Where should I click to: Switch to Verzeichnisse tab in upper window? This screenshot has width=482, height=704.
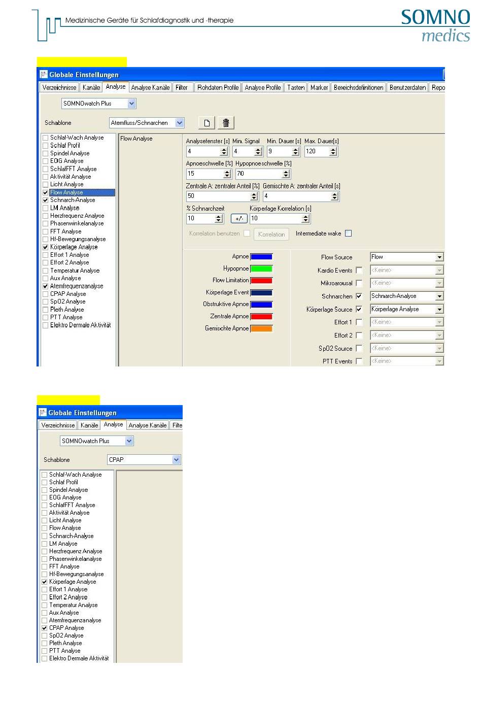[59, 88]
